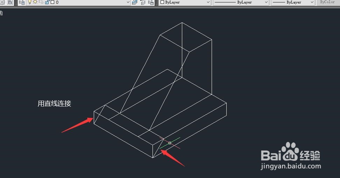
Task: Click Make Object's Layer Current icon
Action: pos(135,2)
